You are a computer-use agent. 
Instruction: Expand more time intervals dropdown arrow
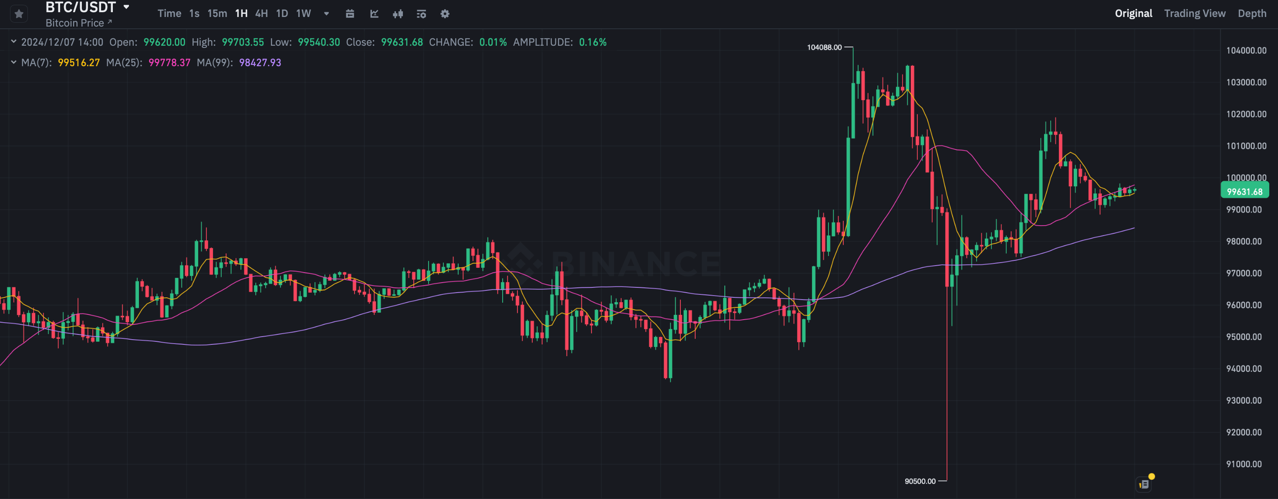point(326,14)
